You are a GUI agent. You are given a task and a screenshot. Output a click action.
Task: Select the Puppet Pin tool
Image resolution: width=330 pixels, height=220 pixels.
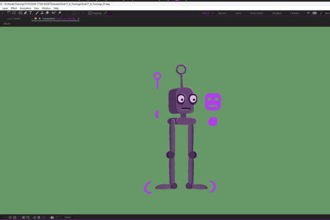coord(59,13)
